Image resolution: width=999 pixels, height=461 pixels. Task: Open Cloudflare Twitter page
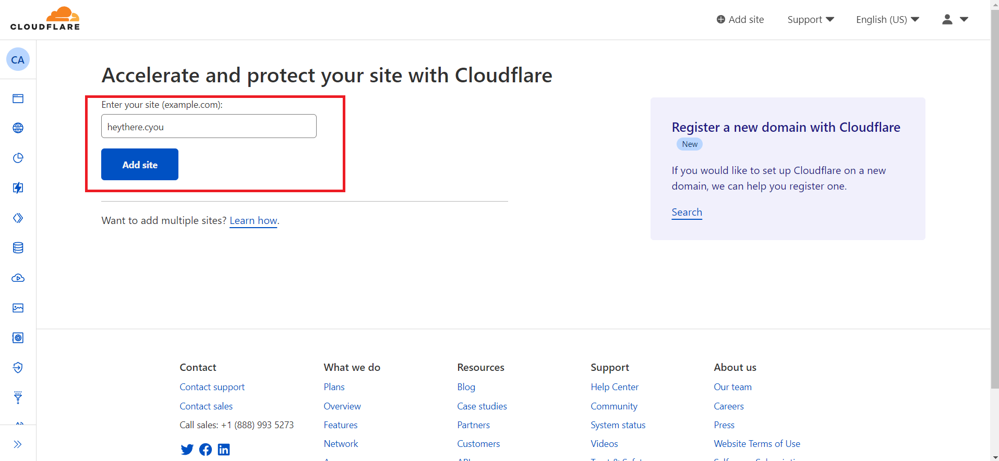coord(187,450)
